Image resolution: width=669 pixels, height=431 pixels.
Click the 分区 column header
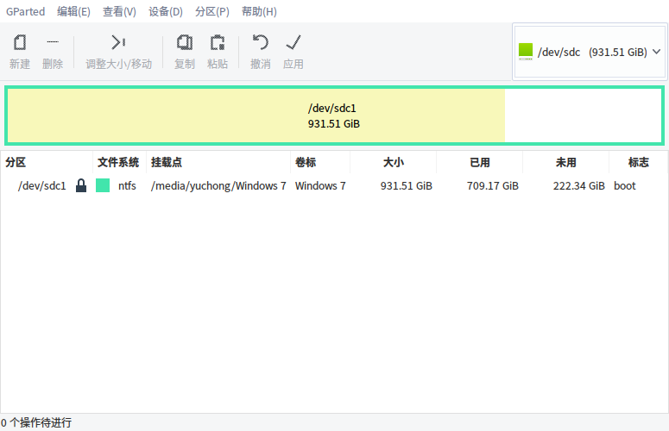[47, 162]
